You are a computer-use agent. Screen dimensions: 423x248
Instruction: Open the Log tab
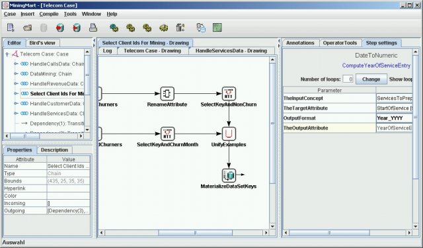pos(107,51)
